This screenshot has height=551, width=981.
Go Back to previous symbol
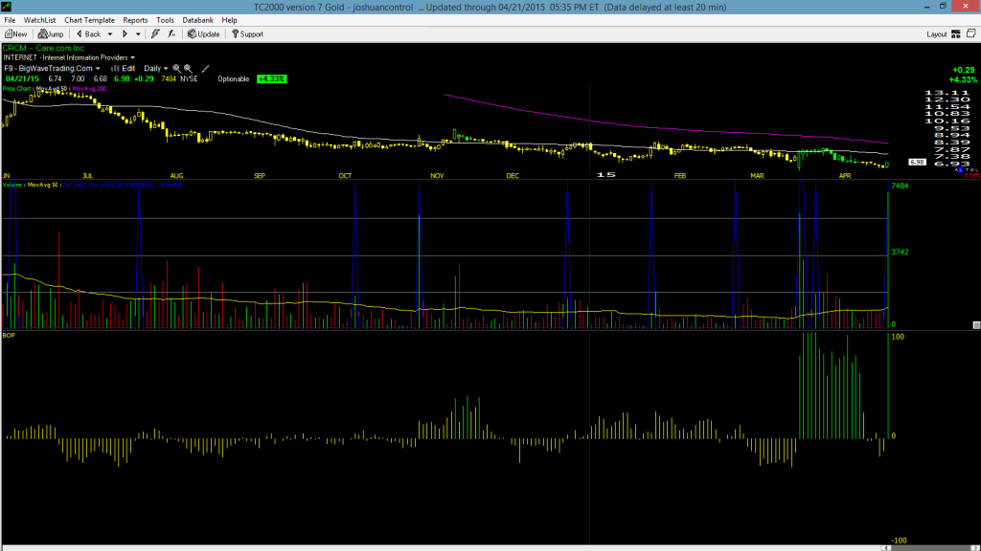[x=88, y=33]
